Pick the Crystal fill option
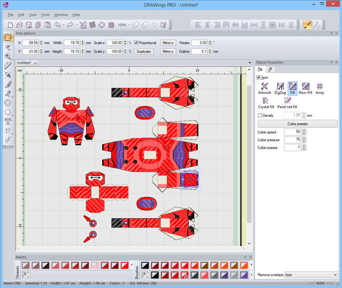The height and width of the screenshot is (288, 342). tap(266, 103)
